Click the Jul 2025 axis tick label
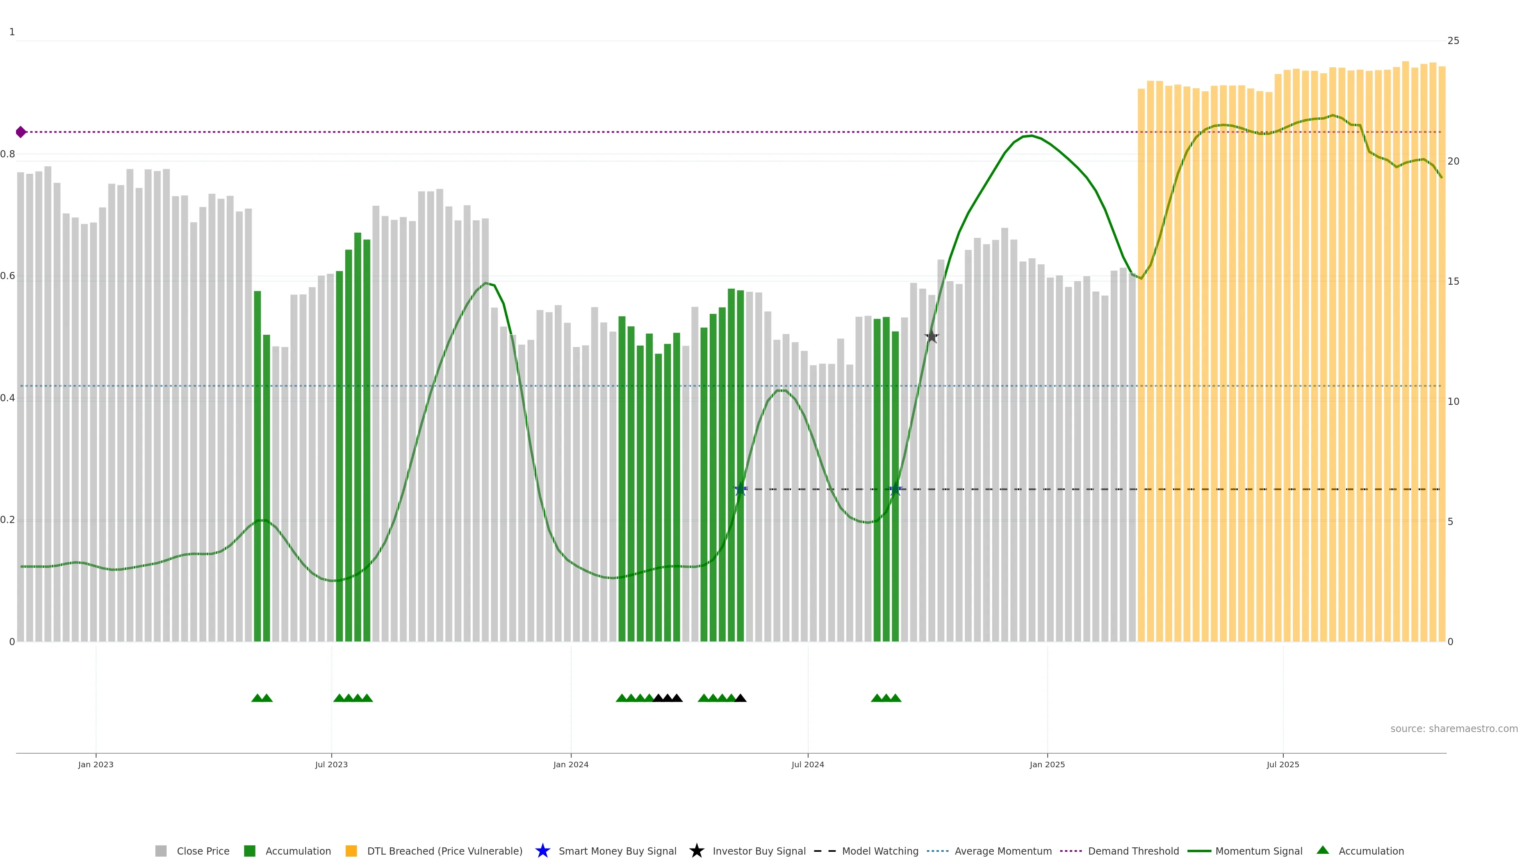The image size is (1538, 865). (1282, 764)
